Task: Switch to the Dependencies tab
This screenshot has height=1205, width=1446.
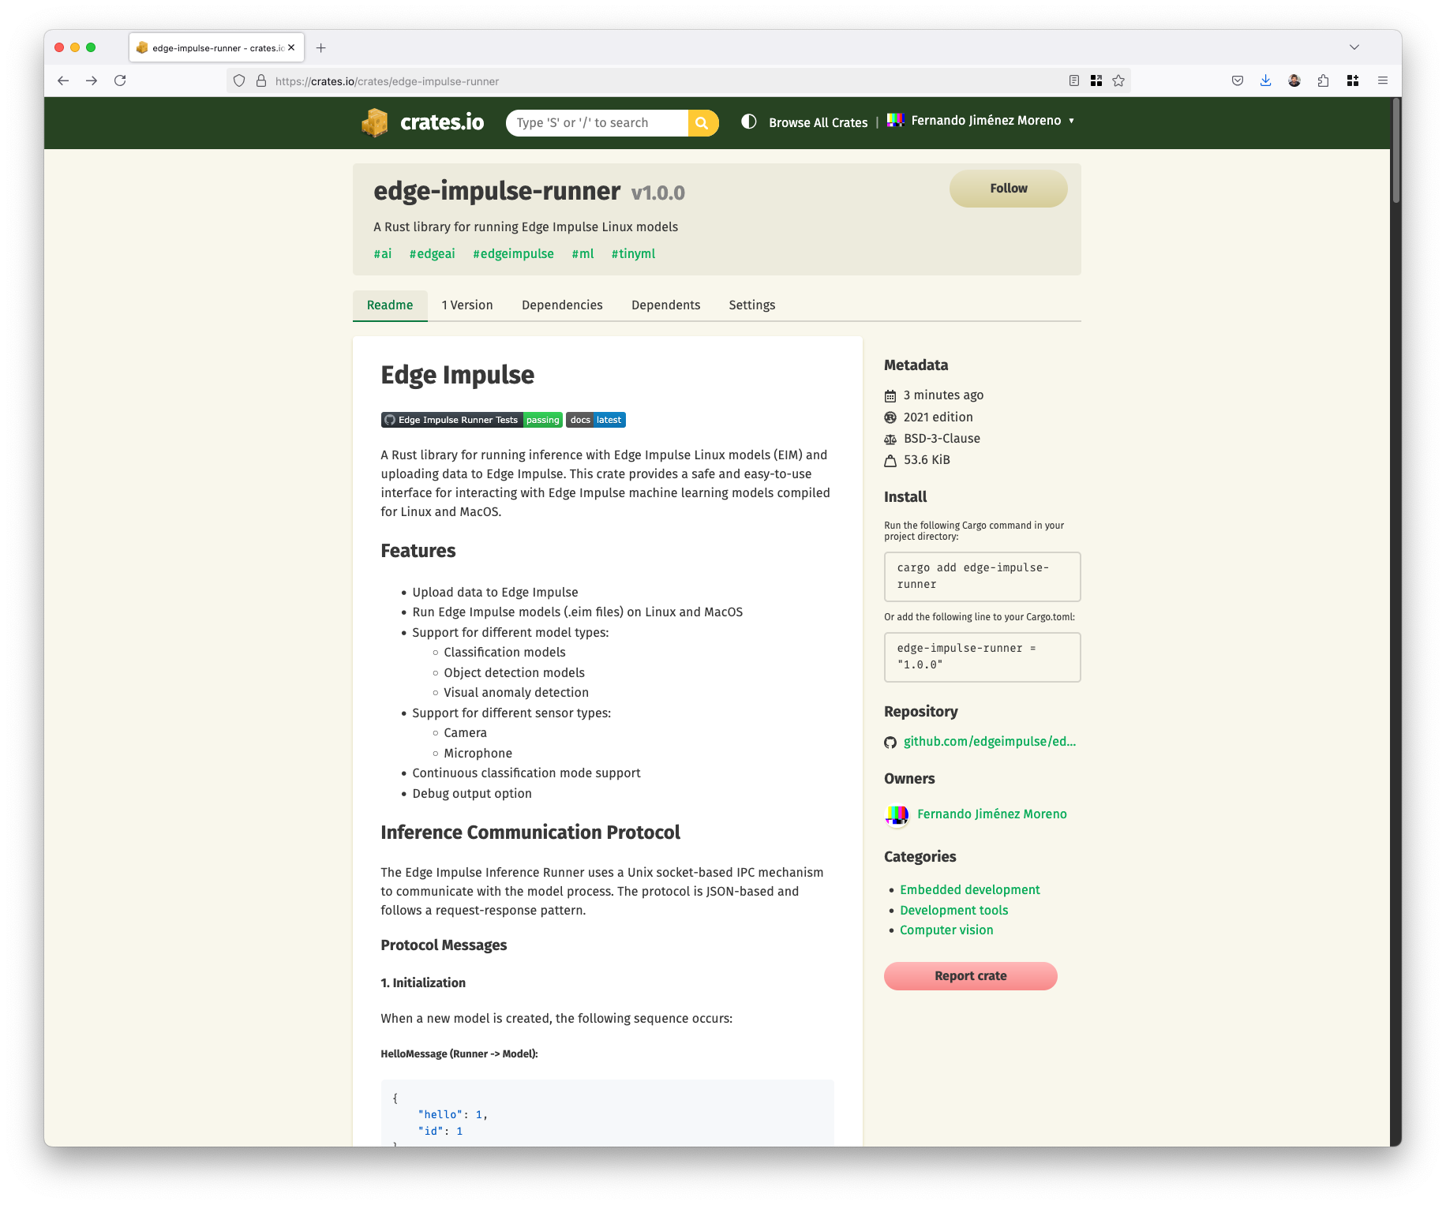Action: (562, 305)
